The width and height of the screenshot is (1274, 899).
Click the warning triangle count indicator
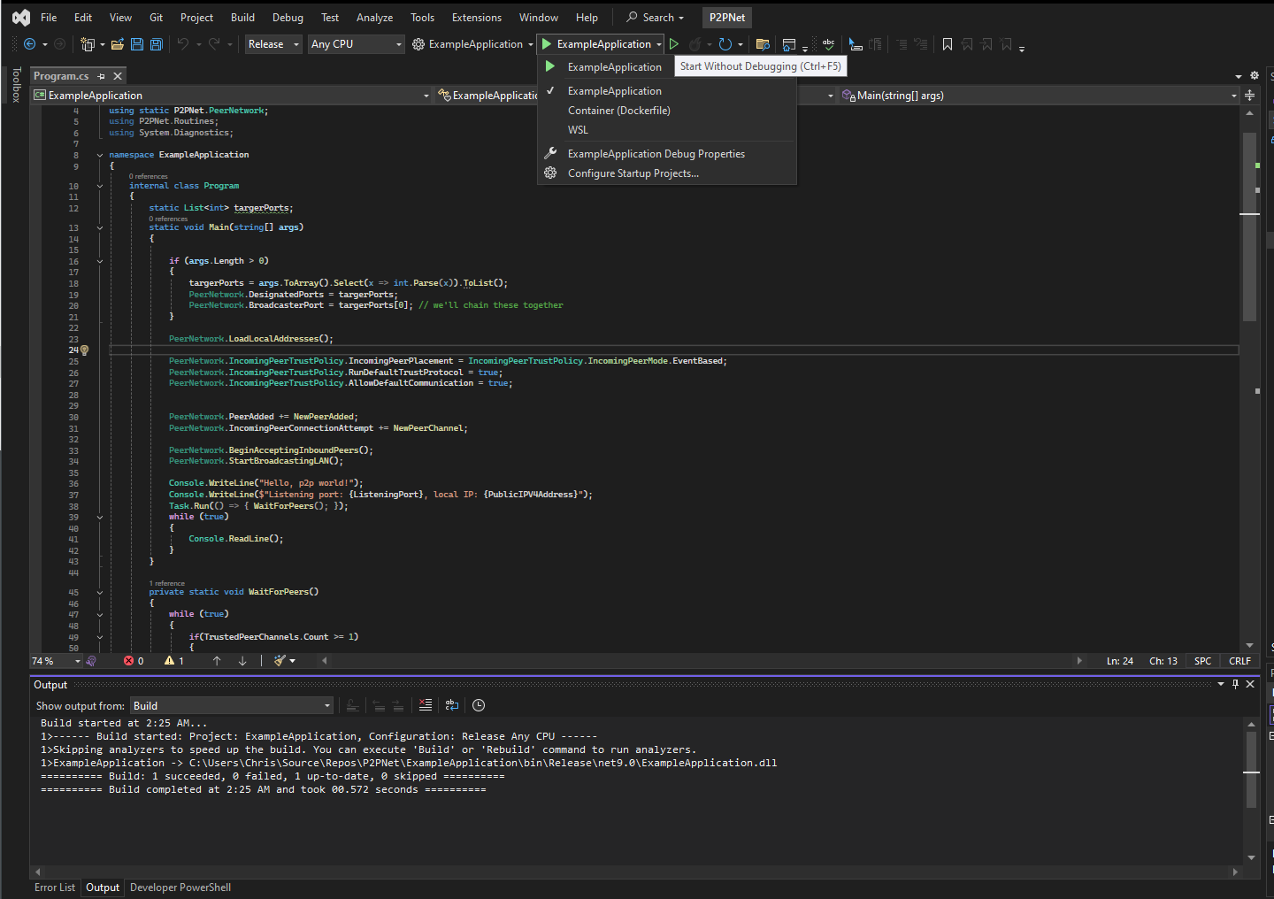[x=174, y=661]
